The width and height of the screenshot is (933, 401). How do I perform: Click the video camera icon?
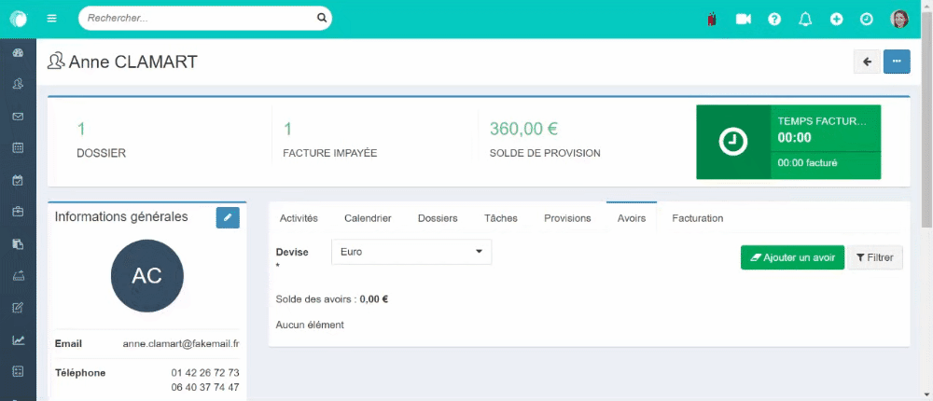pyautogui.click(x=744, y=19)
